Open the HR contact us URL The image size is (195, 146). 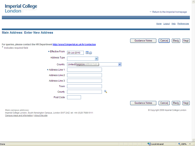74,44
